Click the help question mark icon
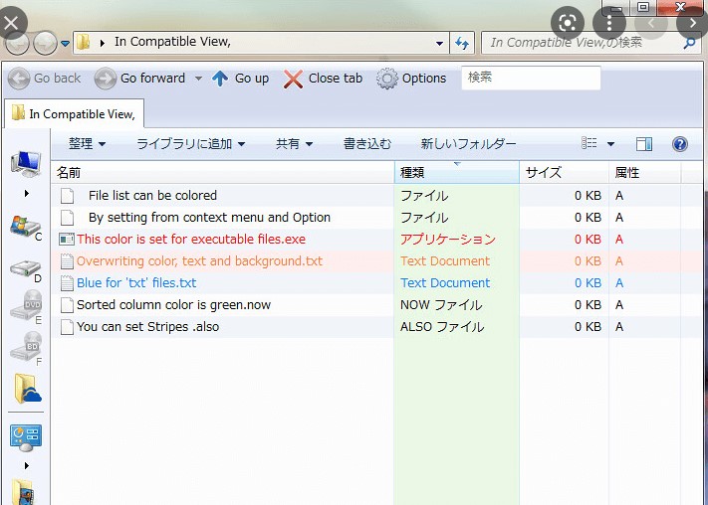Image resolution: width=708 pixels, height=505 pixels. pyautogui.click(x=679, y=144)
